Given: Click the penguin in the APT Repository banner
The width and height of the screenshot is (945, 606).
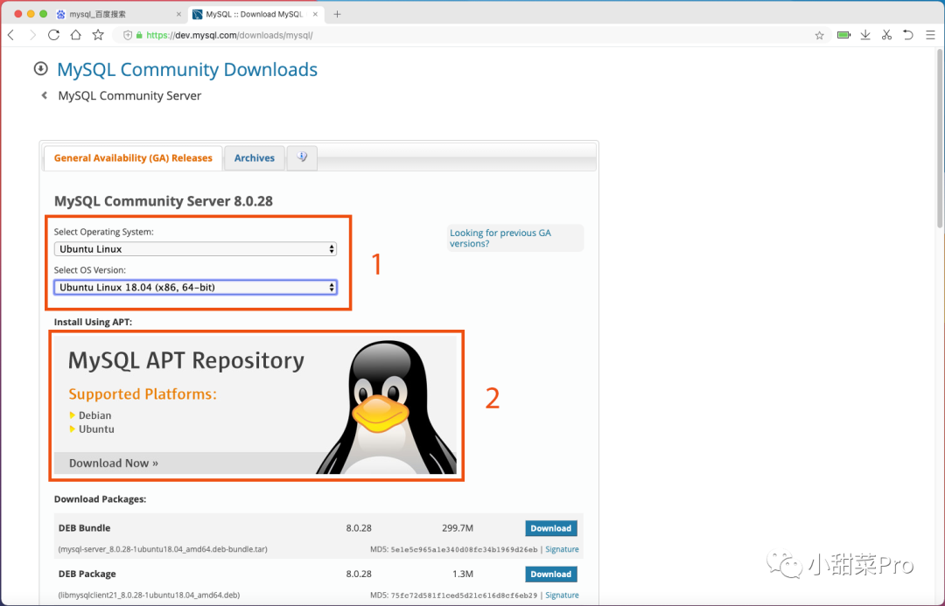Looking at the screenshot, I should coord(386,407).
